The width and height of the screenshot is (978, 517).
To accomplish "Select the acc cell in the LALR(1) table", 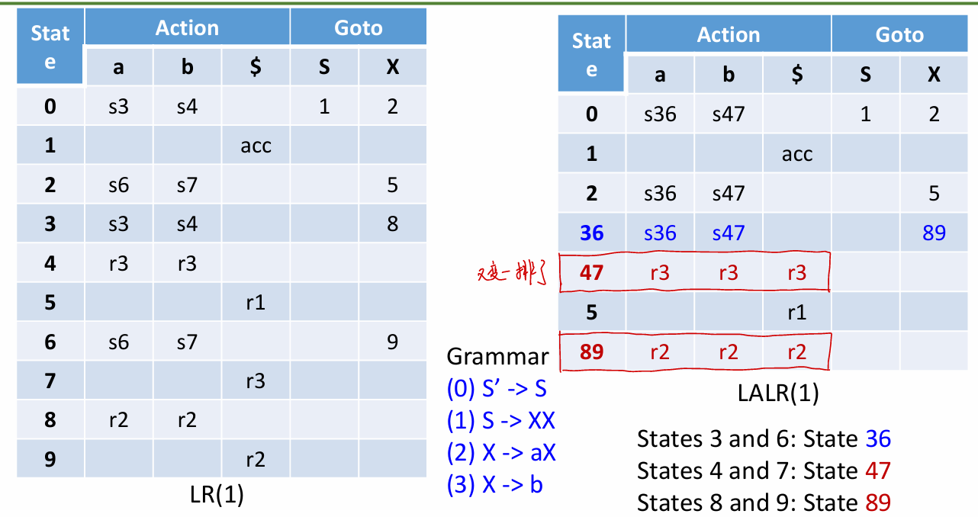I will click(x=797, y=154).
